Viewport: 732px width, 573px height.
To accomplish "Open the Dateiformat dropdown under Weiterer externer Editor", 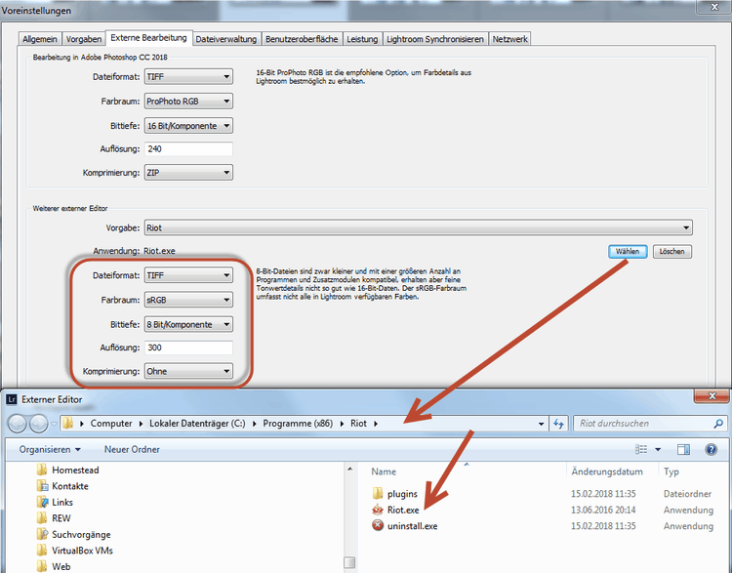I will point(188,275).
